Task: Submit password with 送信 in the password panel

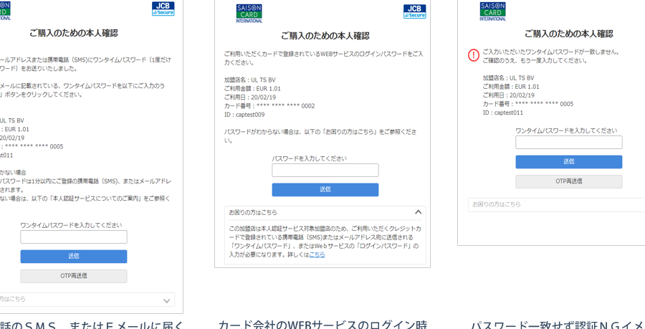Action: pos(325,190)
